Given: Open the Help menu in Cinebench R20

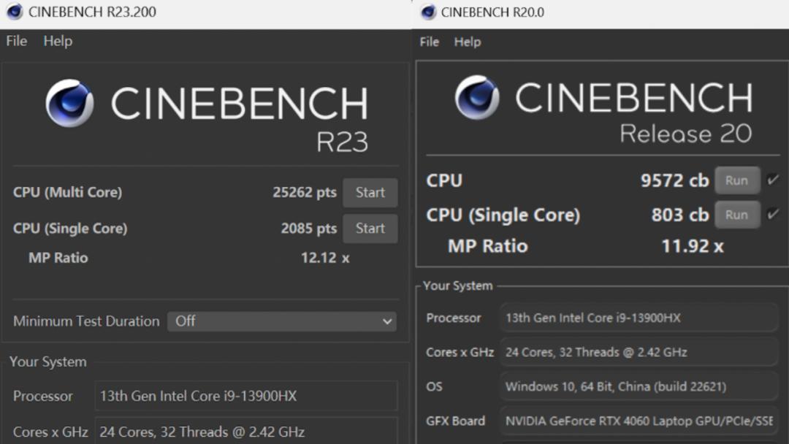Looking at the screenshot, I should pos(468,42).
